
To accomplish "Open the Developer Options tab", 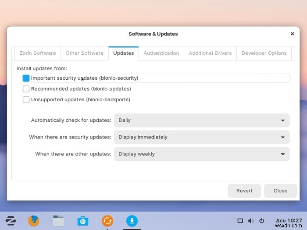I will point(264,53).
